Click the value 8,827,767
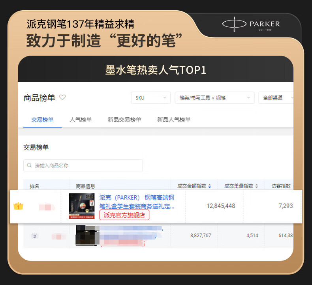312x285 pixels. point(201,236)
